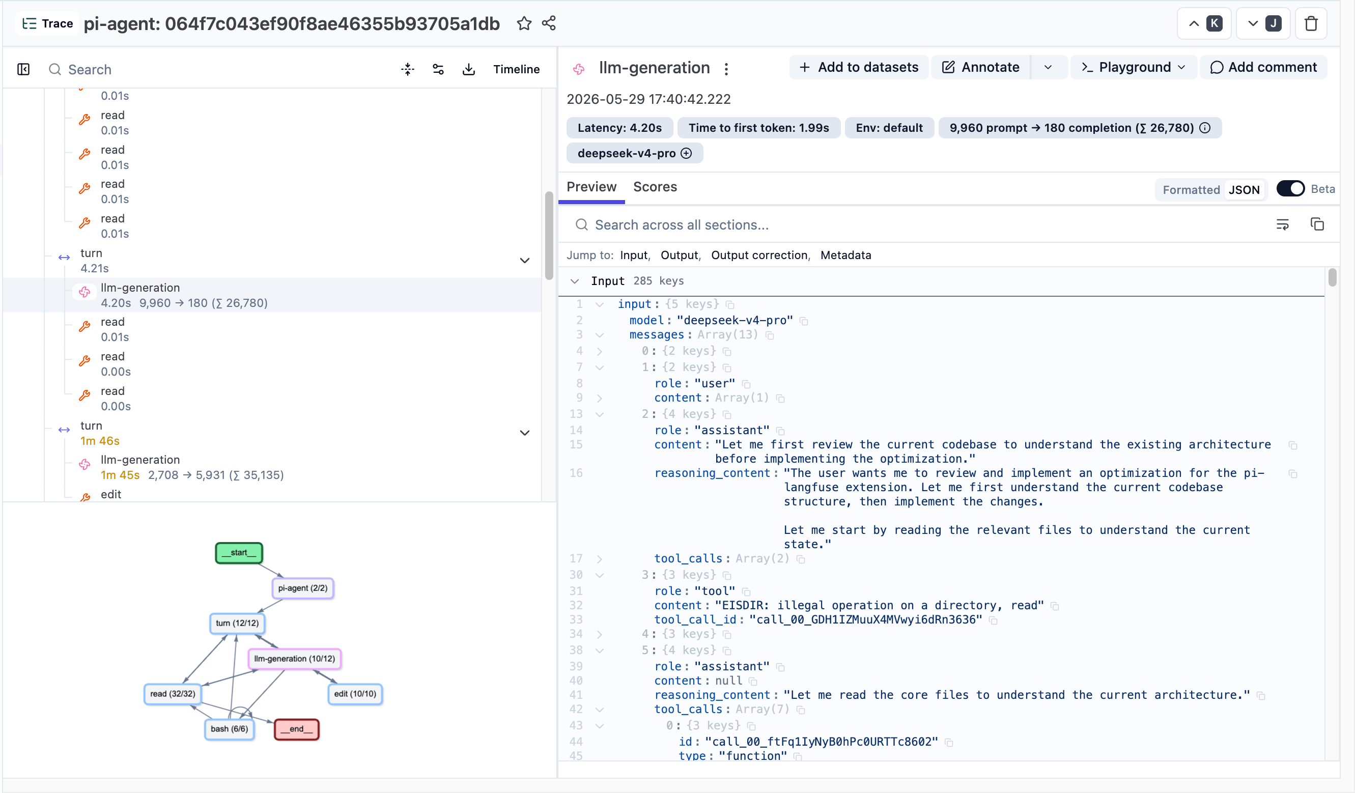This screenshot has height=793, width=1355.
Task: Delete the trace with trash icon
Action: click(1310, 23)
